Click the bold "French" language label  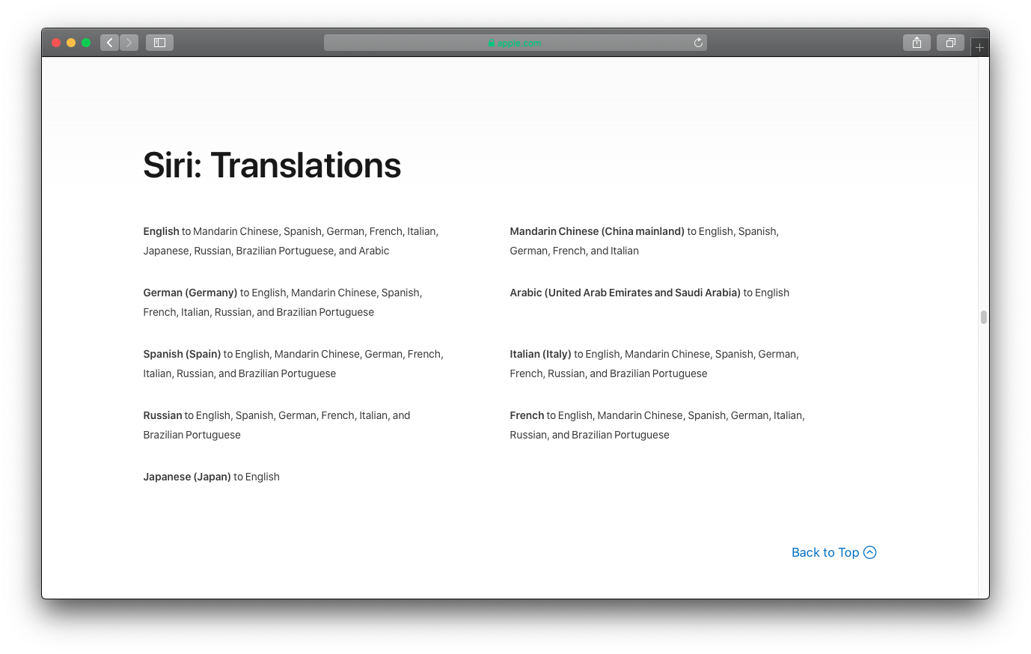527,415
